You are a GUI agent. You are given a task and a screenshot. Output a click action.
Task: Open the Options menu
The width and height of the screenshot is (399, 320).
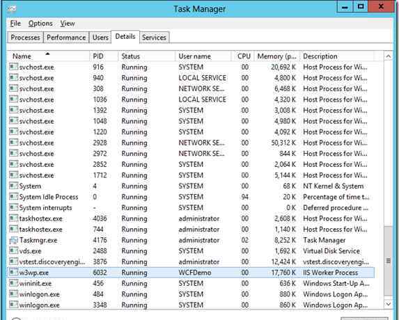point(40,24)
